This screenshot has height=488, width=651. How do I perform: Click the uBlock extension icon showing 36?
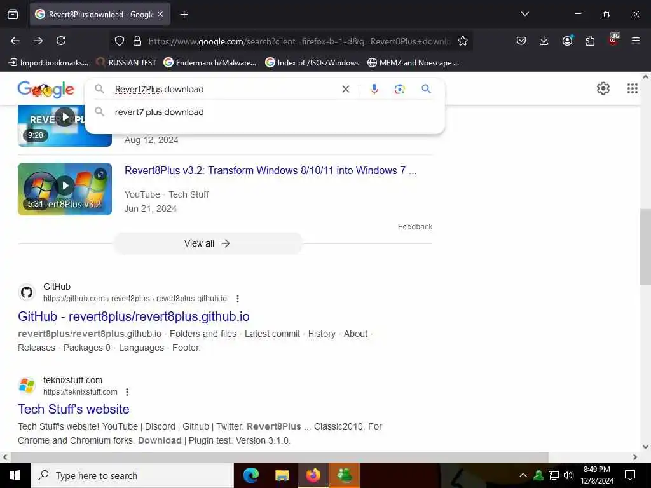click(613, 40)
